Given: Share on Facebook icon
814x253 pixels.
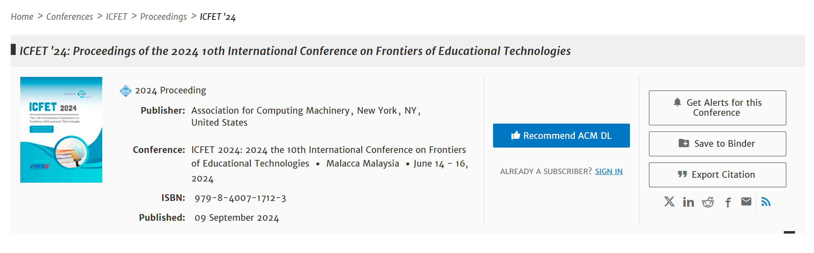Looking at the screenshot, I should [728, 202].
